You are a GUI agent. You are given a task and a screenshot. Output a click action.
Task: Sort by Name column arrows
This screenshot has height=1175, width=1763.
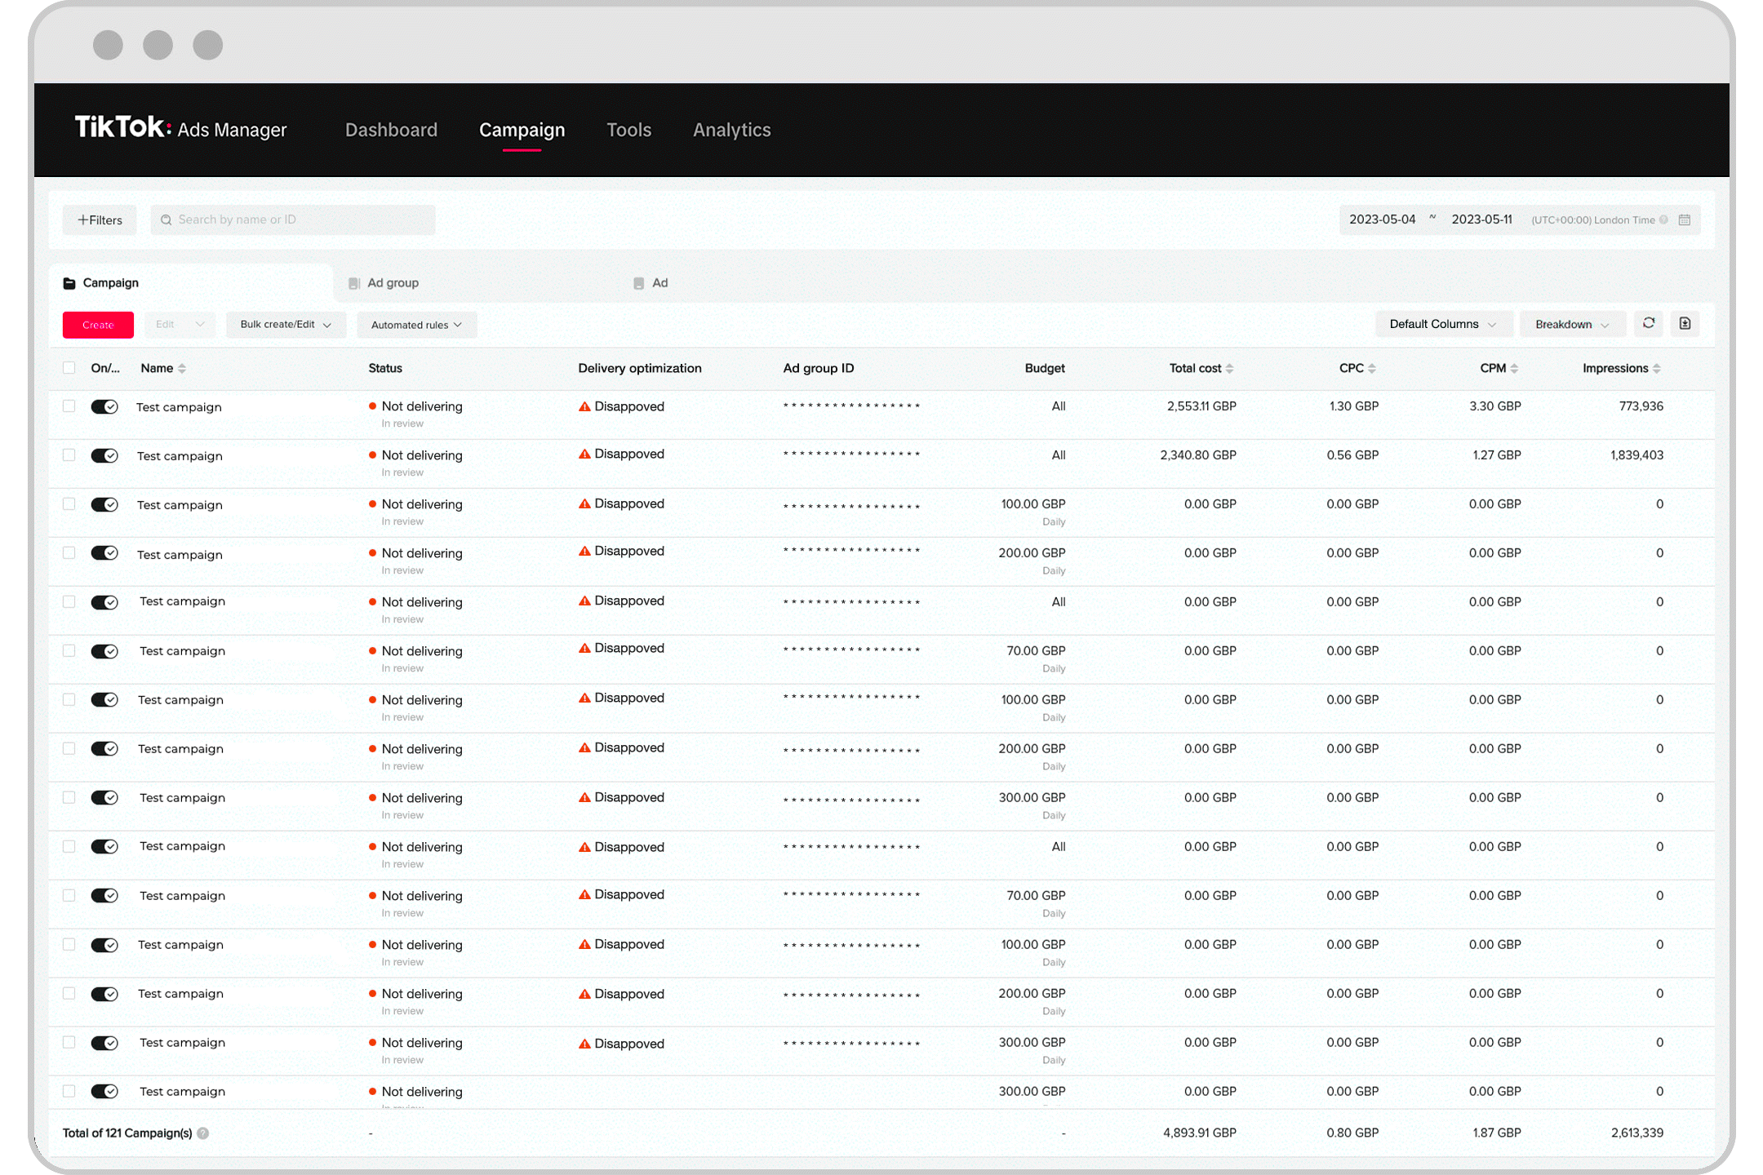[x=182, y=369]
